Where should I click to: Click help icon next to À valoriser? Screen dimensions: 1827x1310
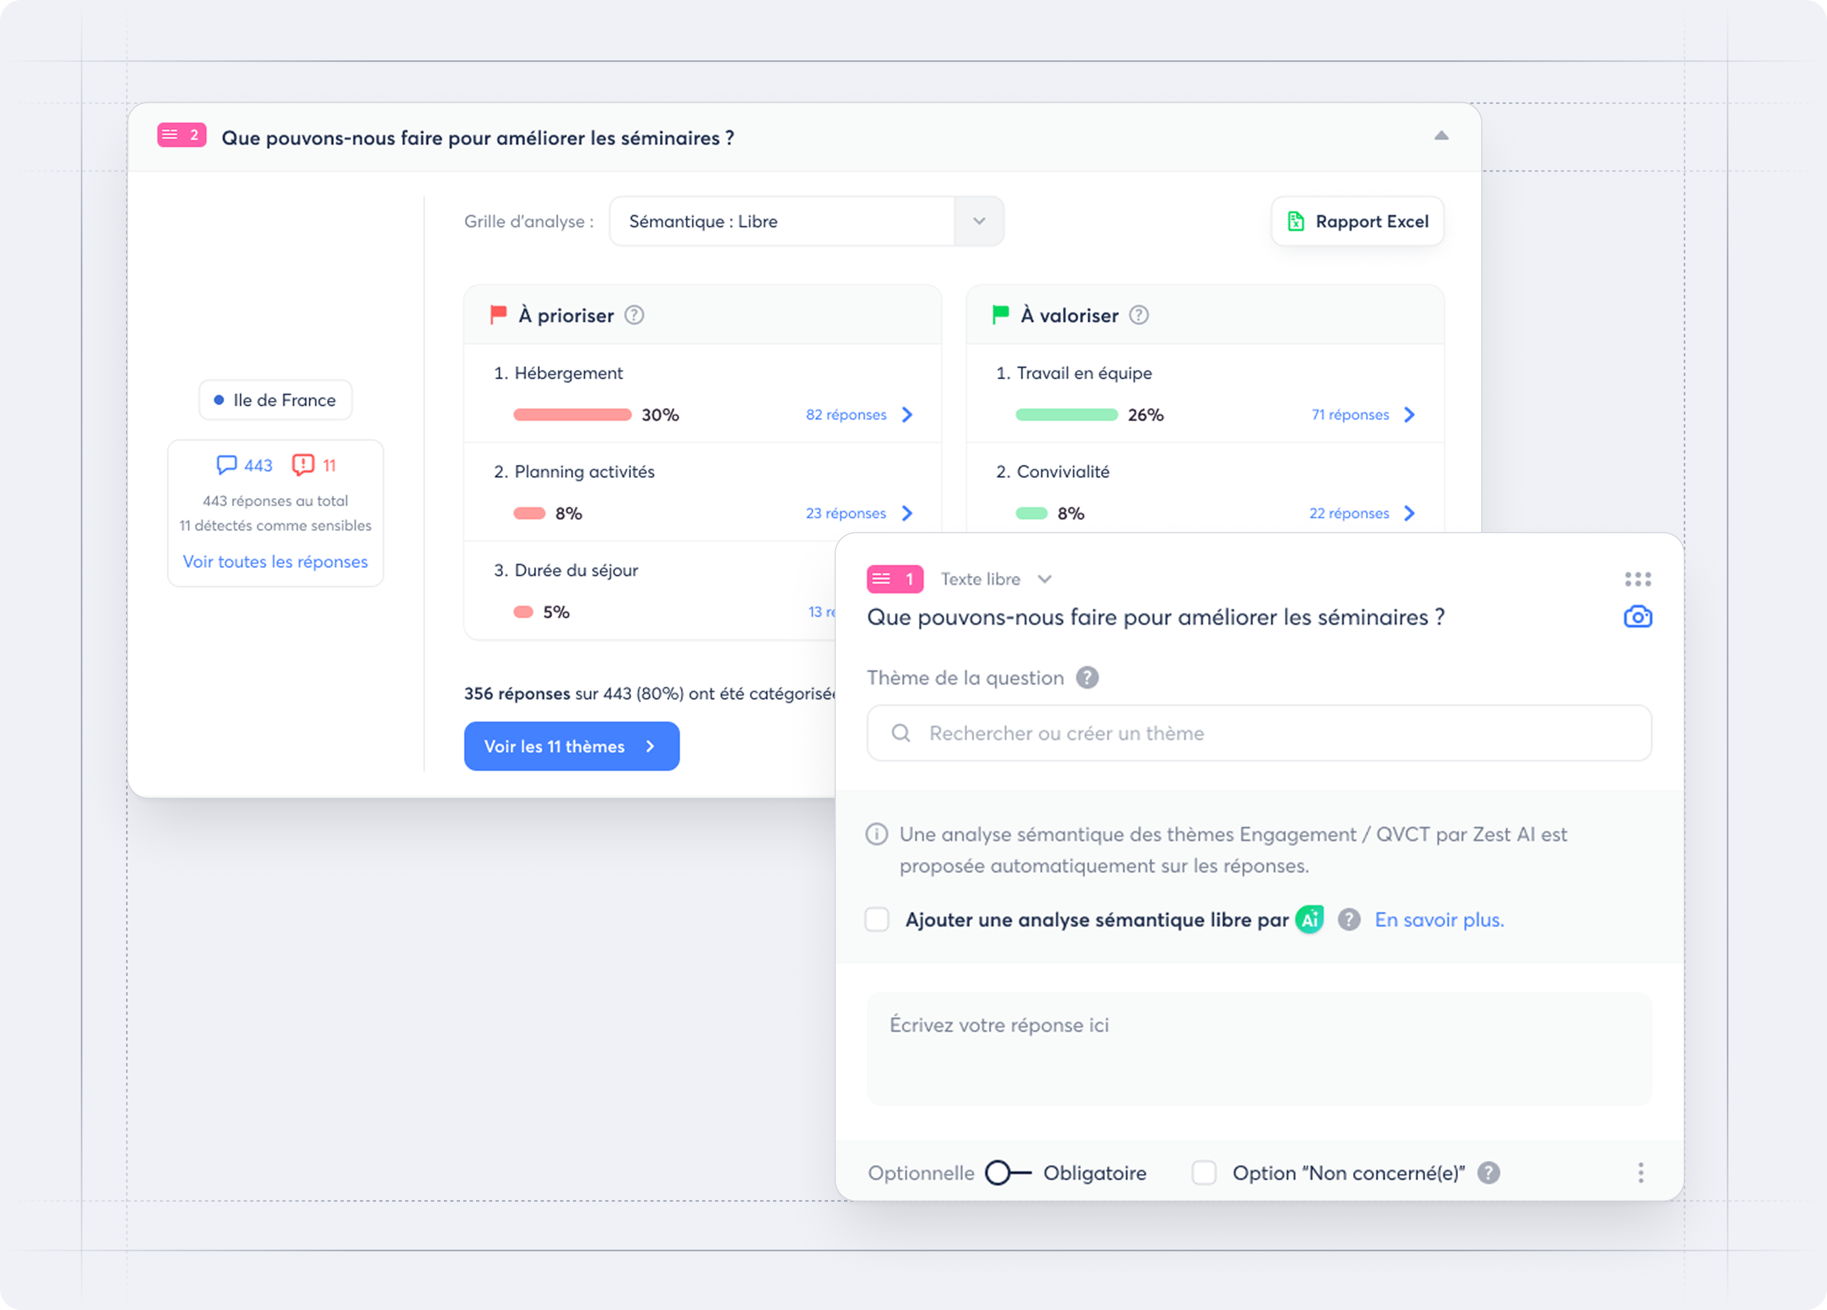(x=1138, y=315)
